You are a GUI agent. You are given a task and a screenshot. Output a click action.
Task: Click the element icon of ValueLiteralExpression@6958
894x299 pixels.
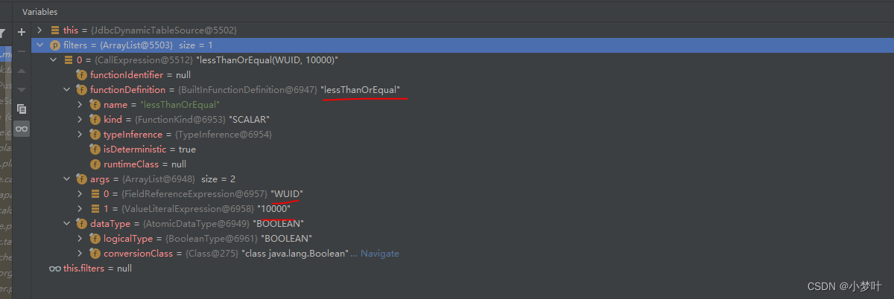coord(95,209)
